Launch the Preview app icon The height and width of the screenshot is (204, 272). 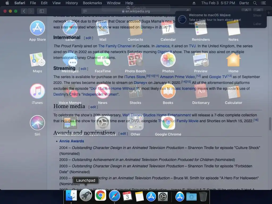201,60
